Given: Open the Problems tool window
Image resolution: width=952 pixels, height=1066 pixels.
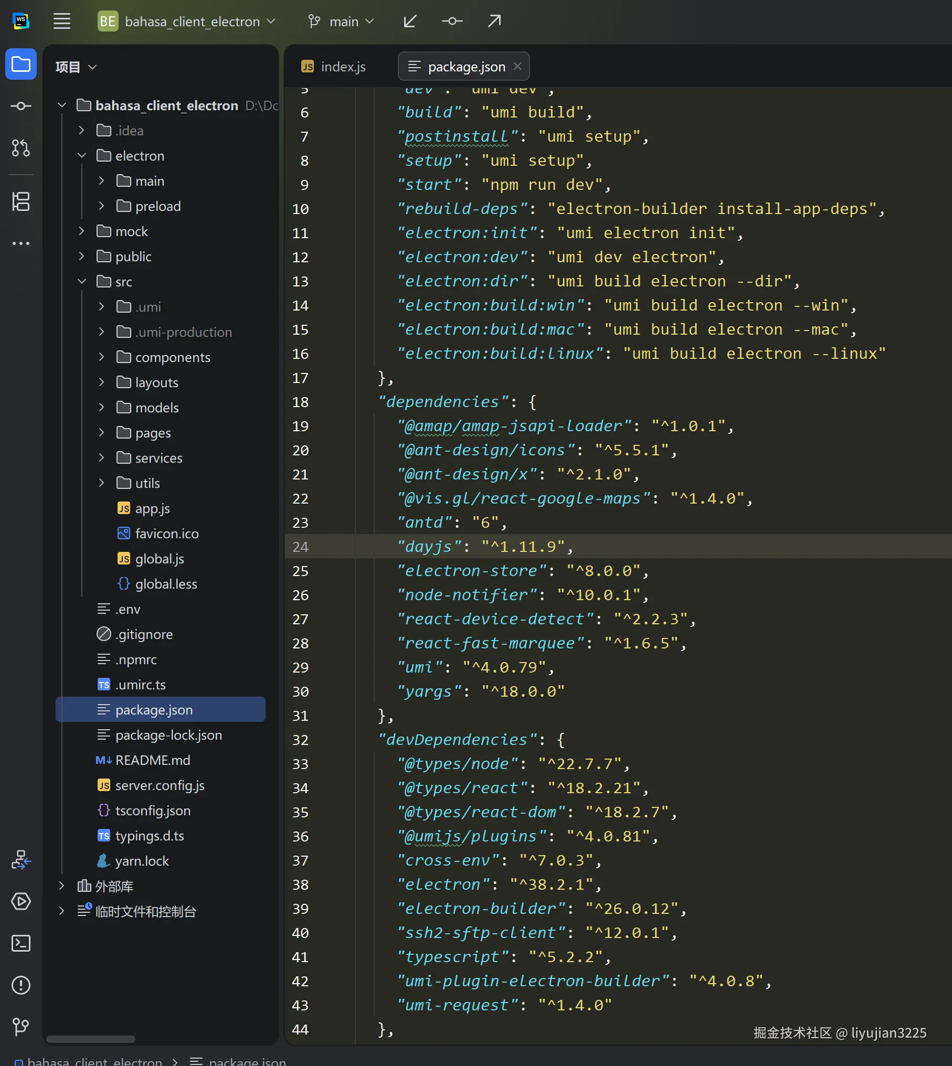Looking at the screenshot, I should [21, 985].
